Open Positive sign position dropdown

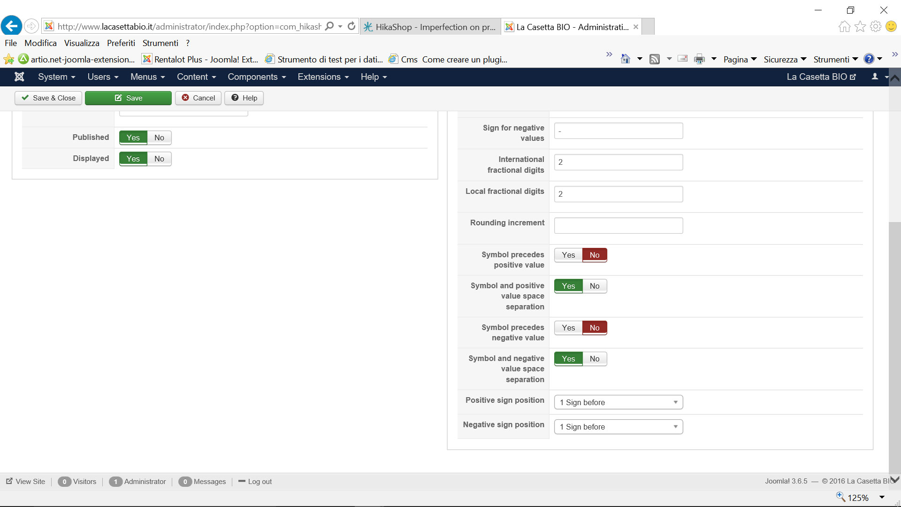tap(618, 402)
